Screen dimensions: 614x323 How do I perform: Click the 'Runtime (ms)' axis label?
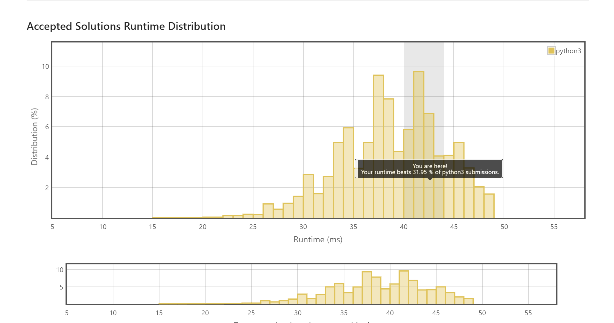pyautogui.click(x=318, y=240)
